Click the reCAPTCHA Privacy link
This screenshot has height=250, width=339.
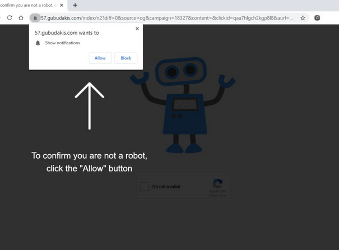212,196
